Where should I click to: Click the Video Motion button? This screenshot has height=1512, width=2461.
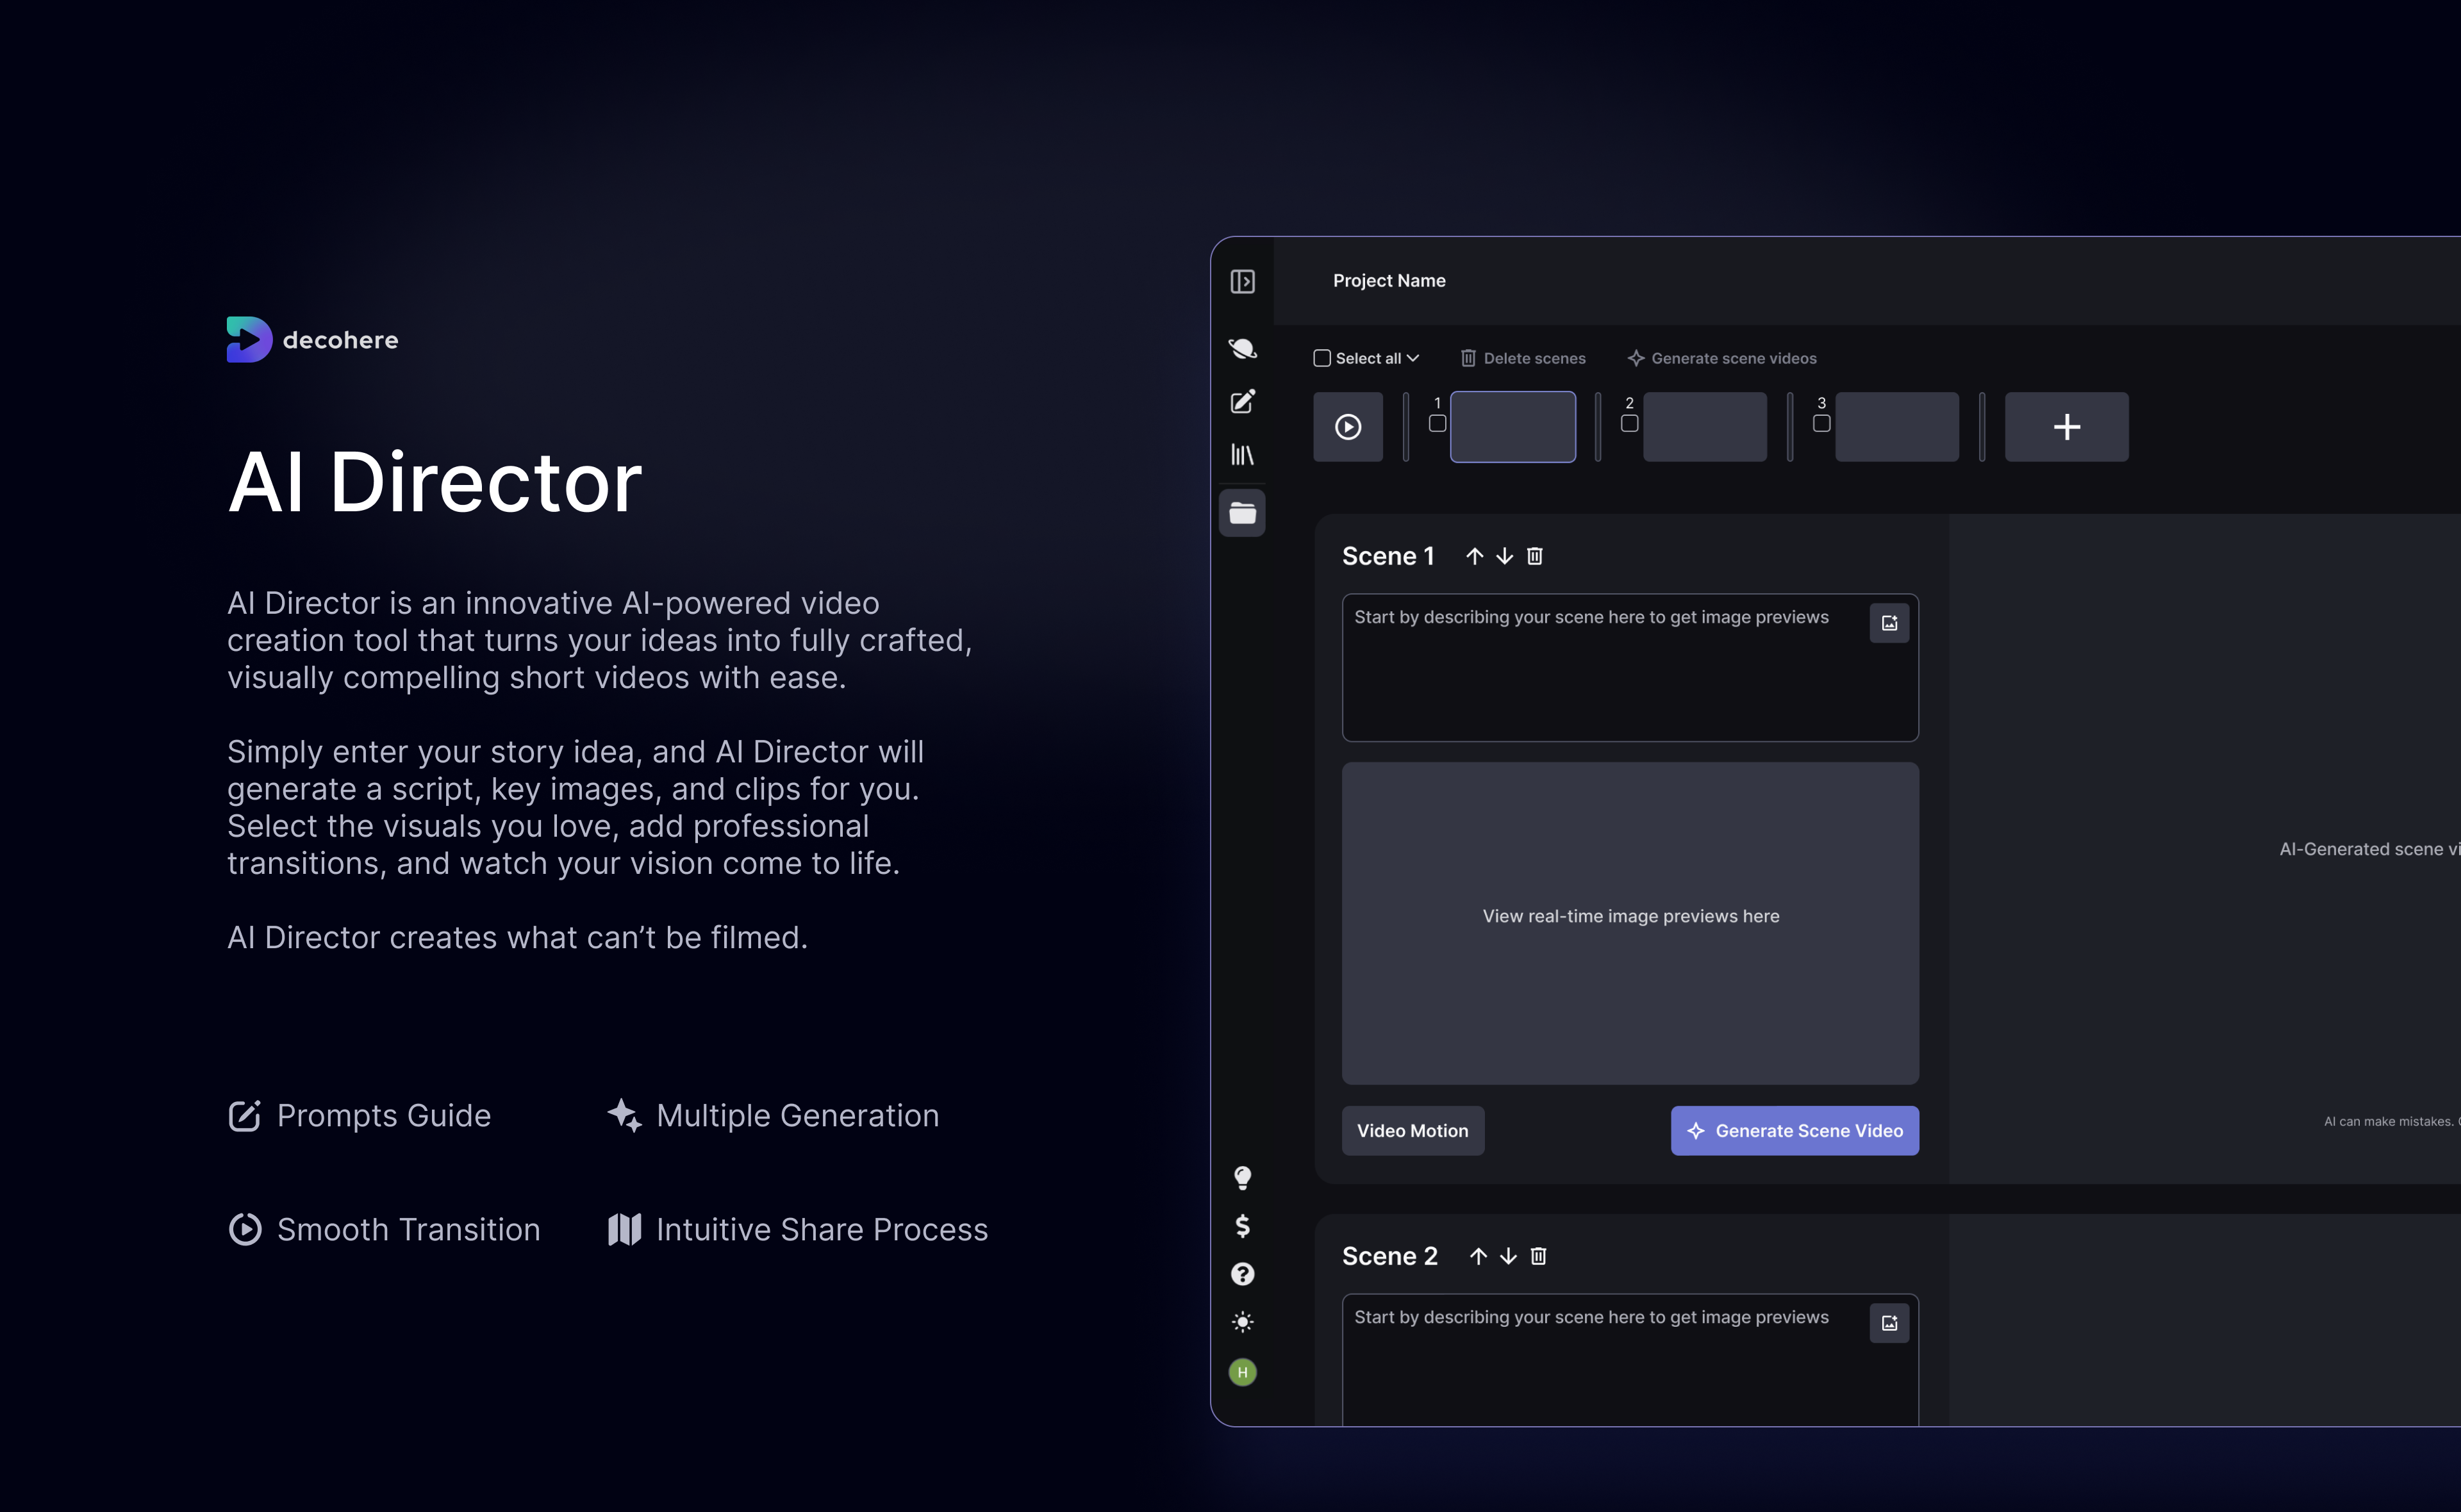point(1412,1131)
